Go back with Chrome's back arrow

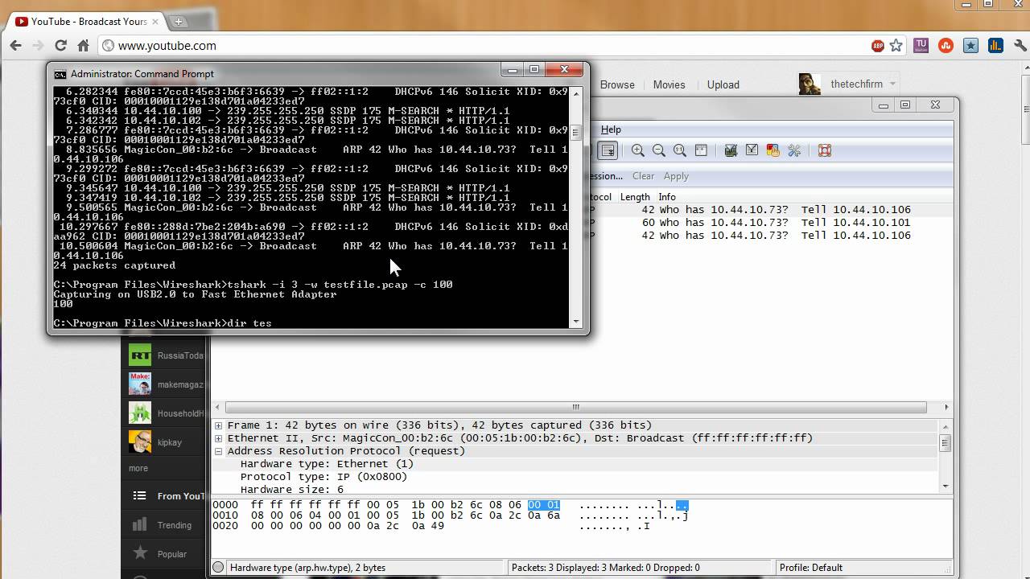pyautogui.click(x=15, y=46)
